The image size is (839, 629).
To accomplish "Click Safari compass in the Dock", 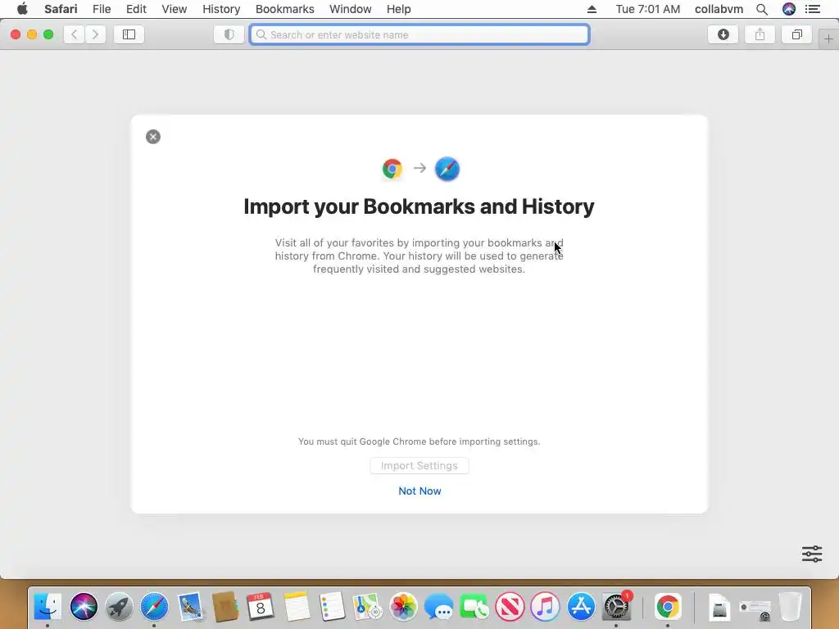I will 154,607.
